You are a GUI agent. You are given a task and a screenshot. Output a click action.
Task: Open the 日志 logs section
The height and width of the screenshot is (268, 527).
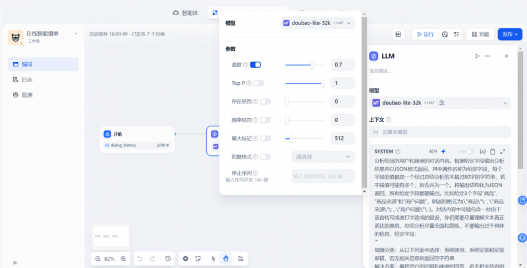pyautogui.click(x=43, y=80)
